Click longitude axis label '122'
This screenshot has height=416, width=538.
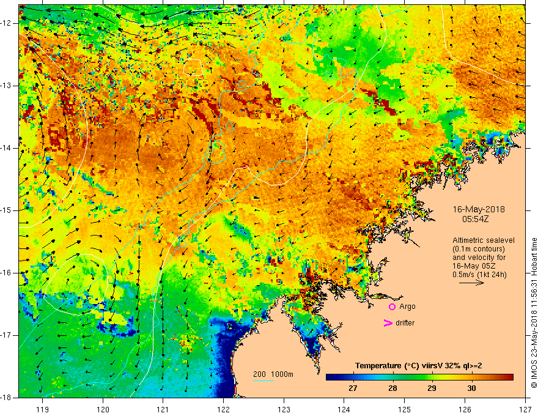(x=223, y=409)
